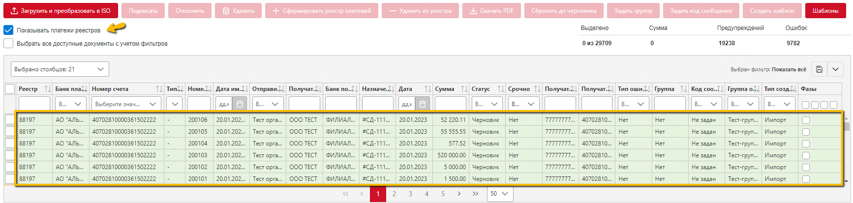Viewport: 853px width, 203px height.
Task: Click the 'Удалить' trash button
Action: [x=239, y=10]
